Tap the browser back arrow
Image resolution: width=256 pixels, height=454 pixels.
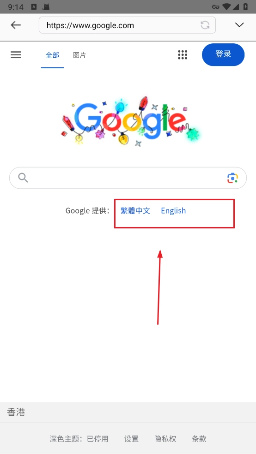[x=16, y=25]
